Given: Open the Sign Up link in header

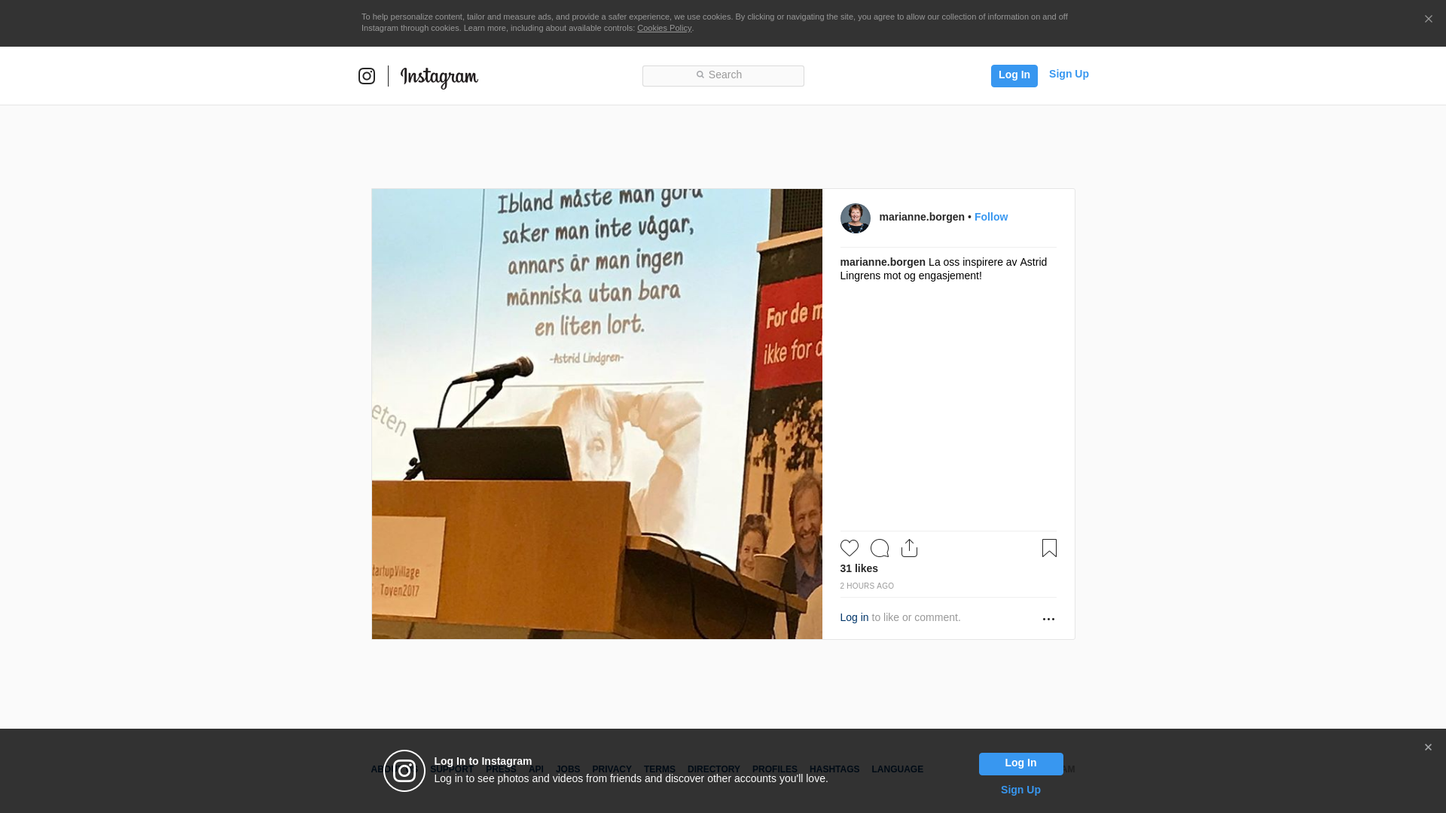Looking at the screenshot, I should (1069, 74).
